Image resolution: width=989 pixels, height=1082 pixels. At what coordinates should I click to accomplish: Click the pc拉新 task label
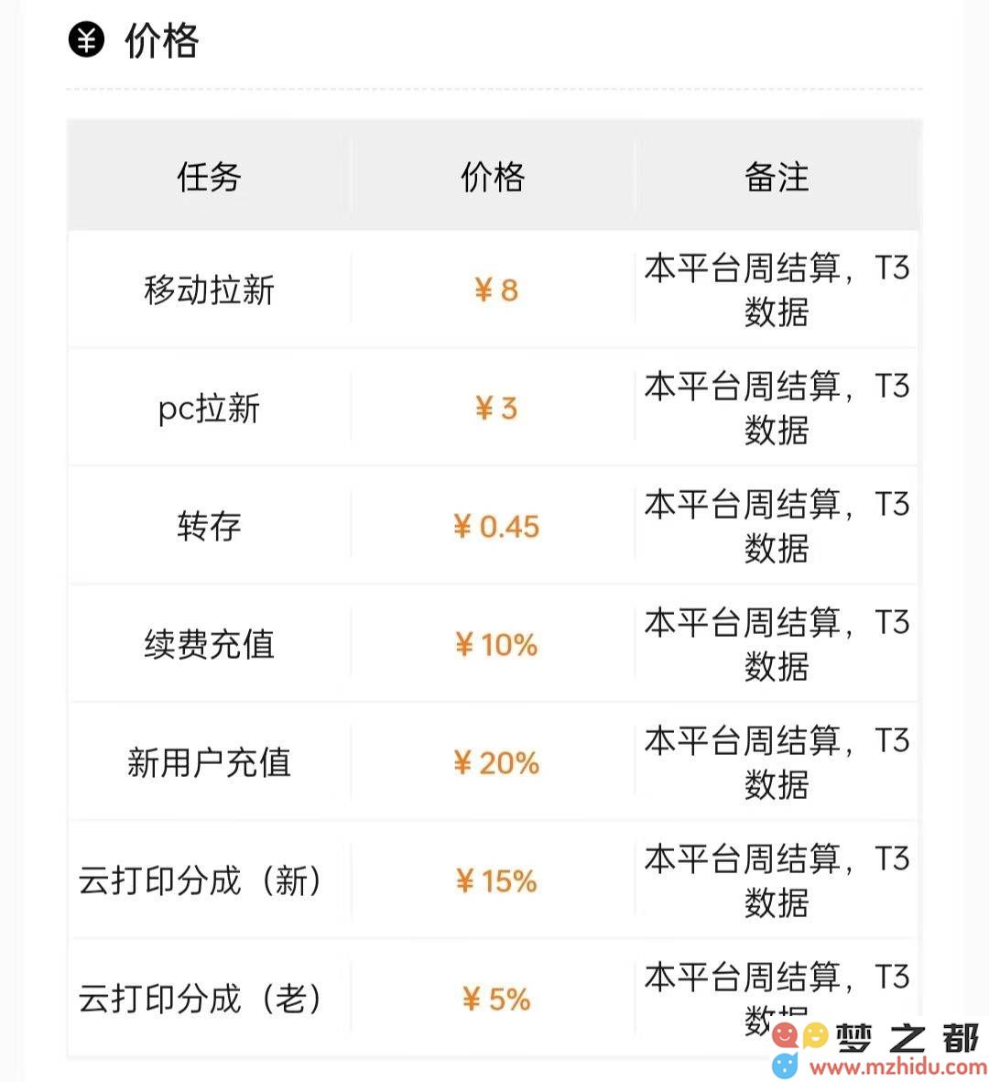point(209,408)
